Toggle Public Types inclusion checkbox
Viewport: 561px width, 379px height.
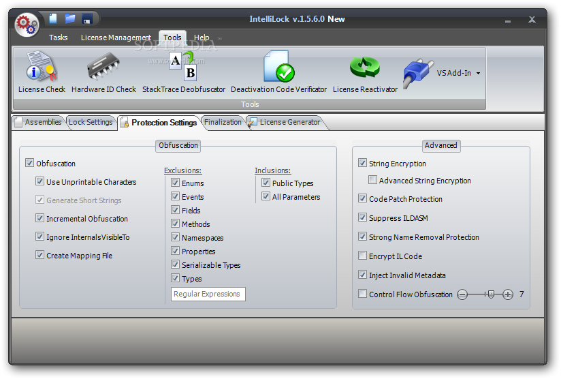[x=266, y=183]
